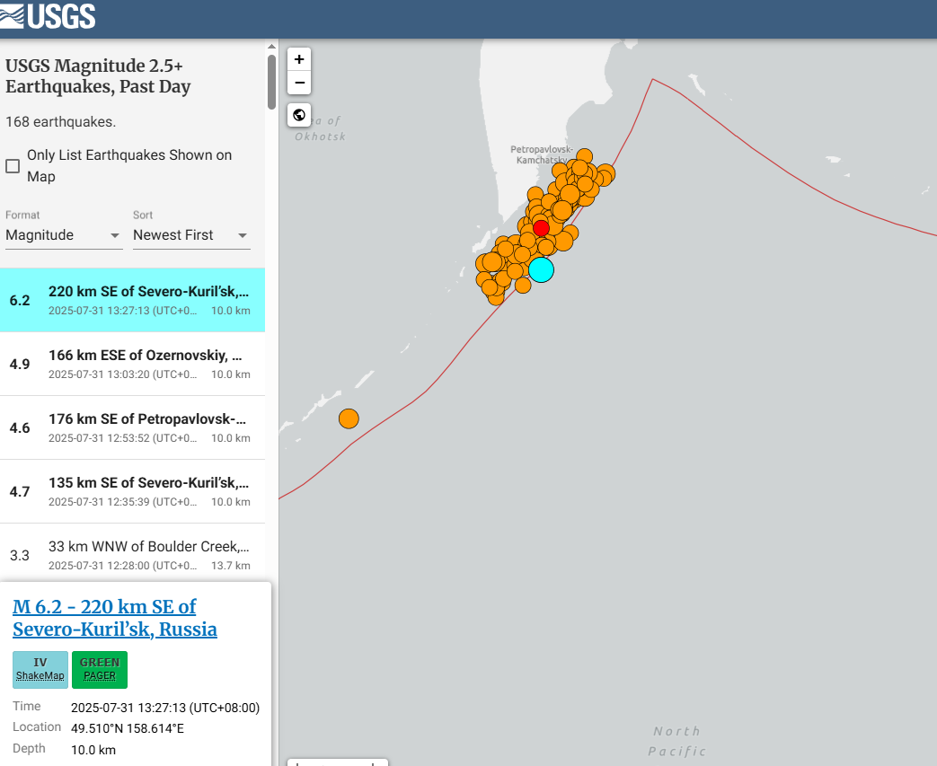The height and width of the screenshot is (766, 937).
Task: Click the scroll-up arrow of list panel
Action: pos(271,46)
